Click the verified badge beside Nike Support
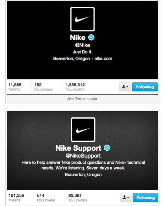This screenshot has height=206, width=165. tap(107, 148)
